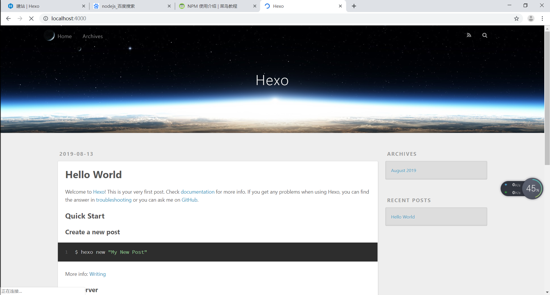Close the active Hexo tab
The width and height of the screenshot is (550, 295).
pyautogui.click(x=340, y=6)
